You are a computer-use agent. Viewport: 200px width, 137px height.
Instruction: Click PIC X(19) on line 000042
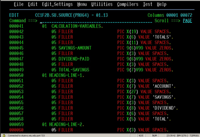(127, 32)
